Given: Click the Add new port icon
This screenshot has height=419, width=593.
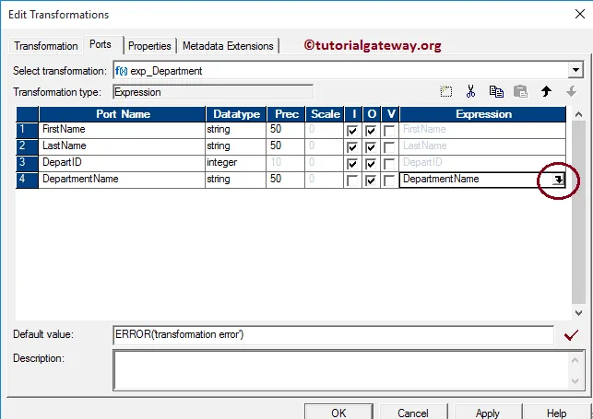Looking at the screenshot, I should click(x=446, y=91).
